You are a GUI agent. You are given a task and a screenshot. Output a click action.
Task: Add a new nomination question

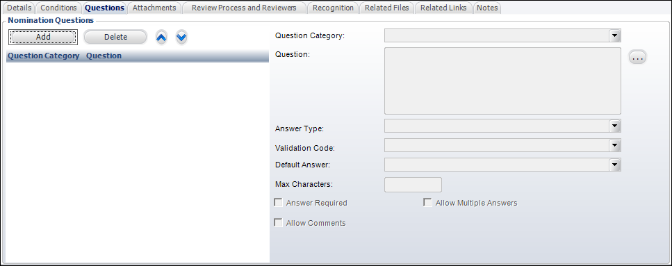click(43, 37)
